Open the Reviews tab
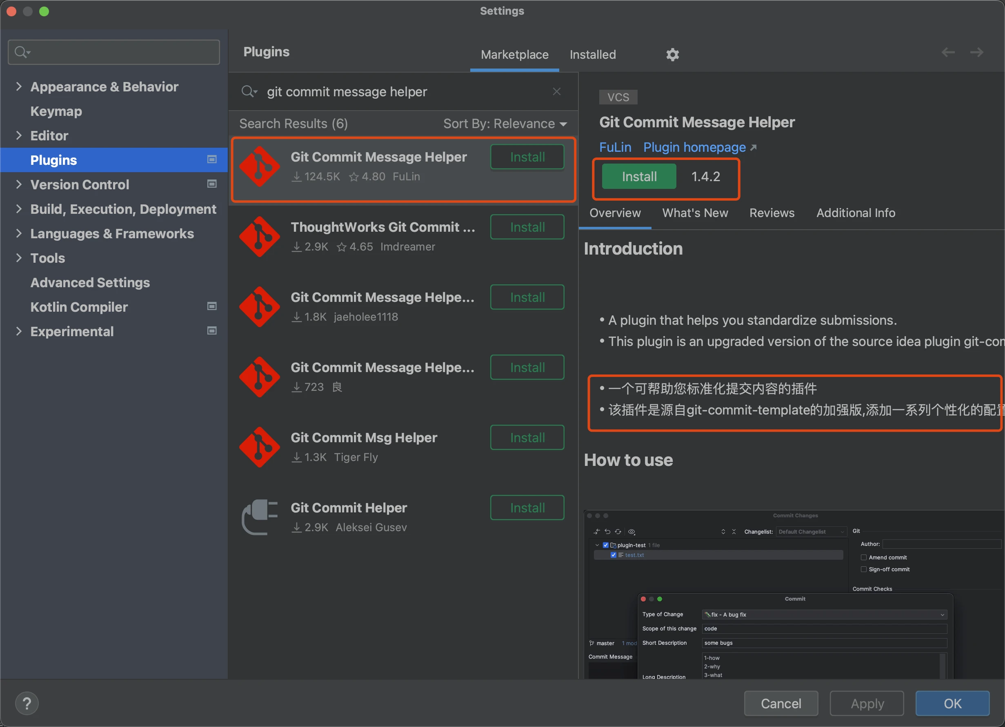Viewport: 1005px width, 727px height. click(772, 213)
